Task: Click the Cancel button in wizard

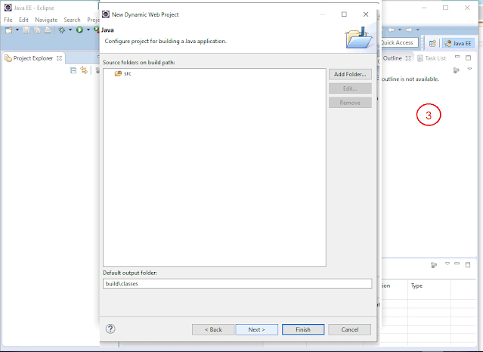Action: pos(350,329)
